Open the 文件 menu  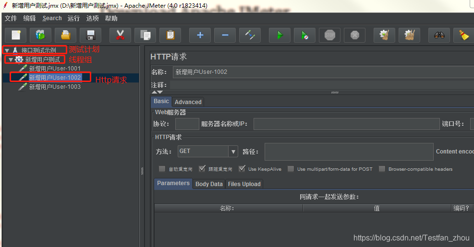pos(11,18)
